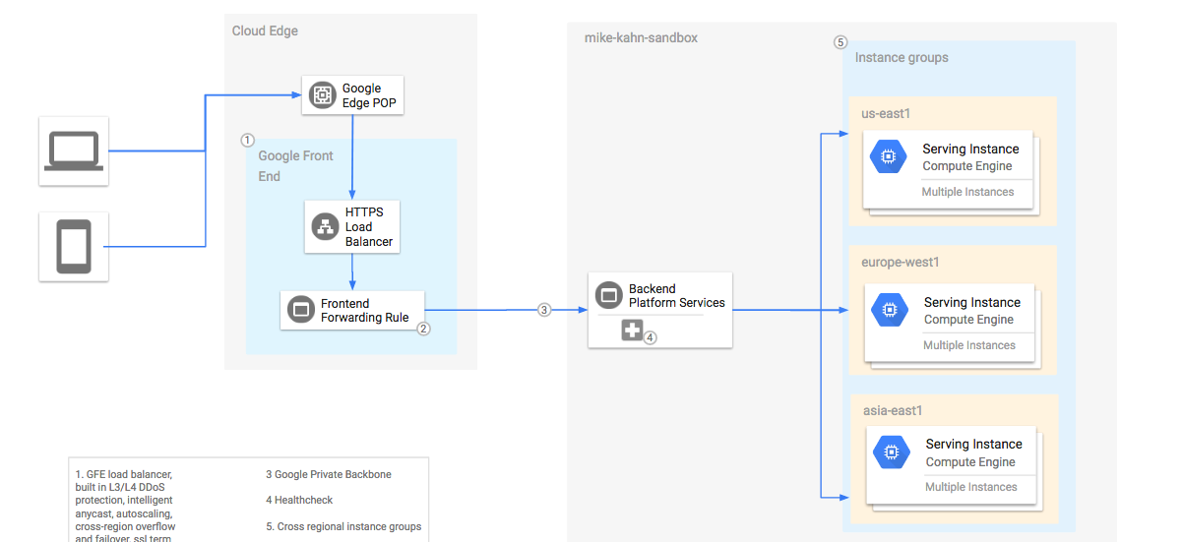Click the Cloud Edge group title
This screenshot has width=1182, height=542.
click(x=265, y=30)
